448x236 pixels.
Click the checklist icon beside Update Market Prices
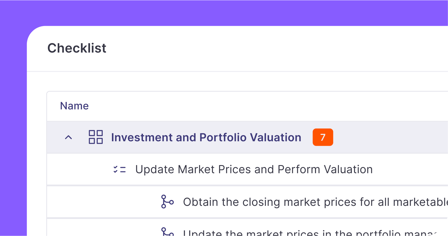[119, 169]
